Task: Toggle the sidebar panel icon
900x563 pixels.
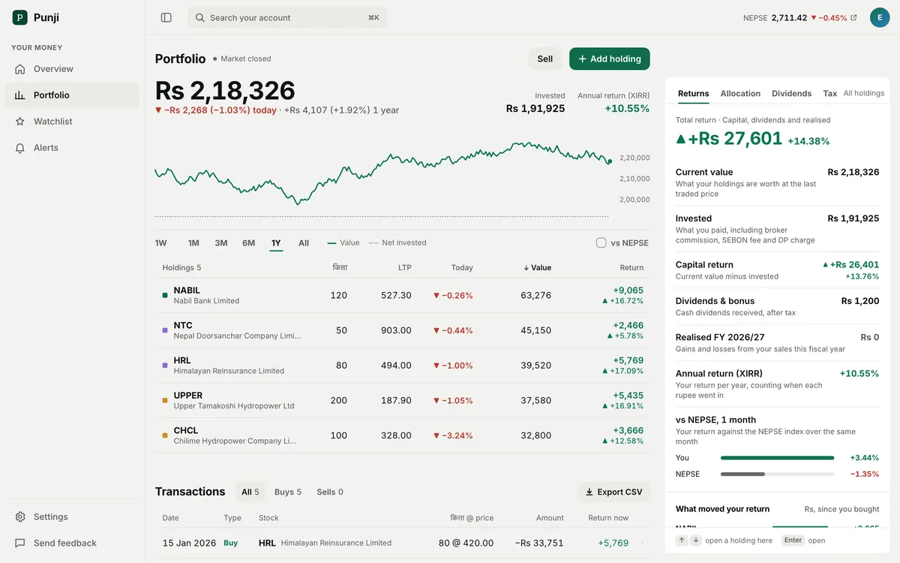Action: point(166,17)
